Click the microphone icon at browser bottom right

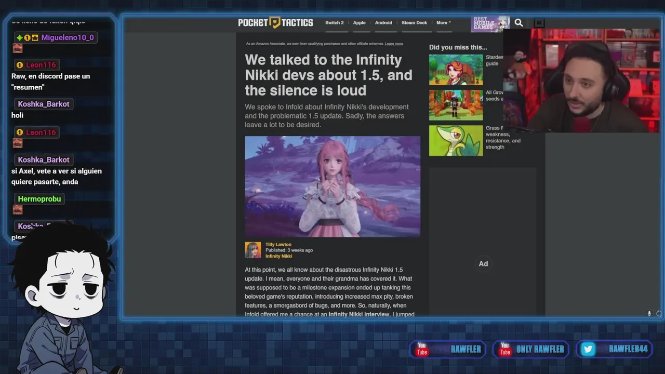point(649,314)
